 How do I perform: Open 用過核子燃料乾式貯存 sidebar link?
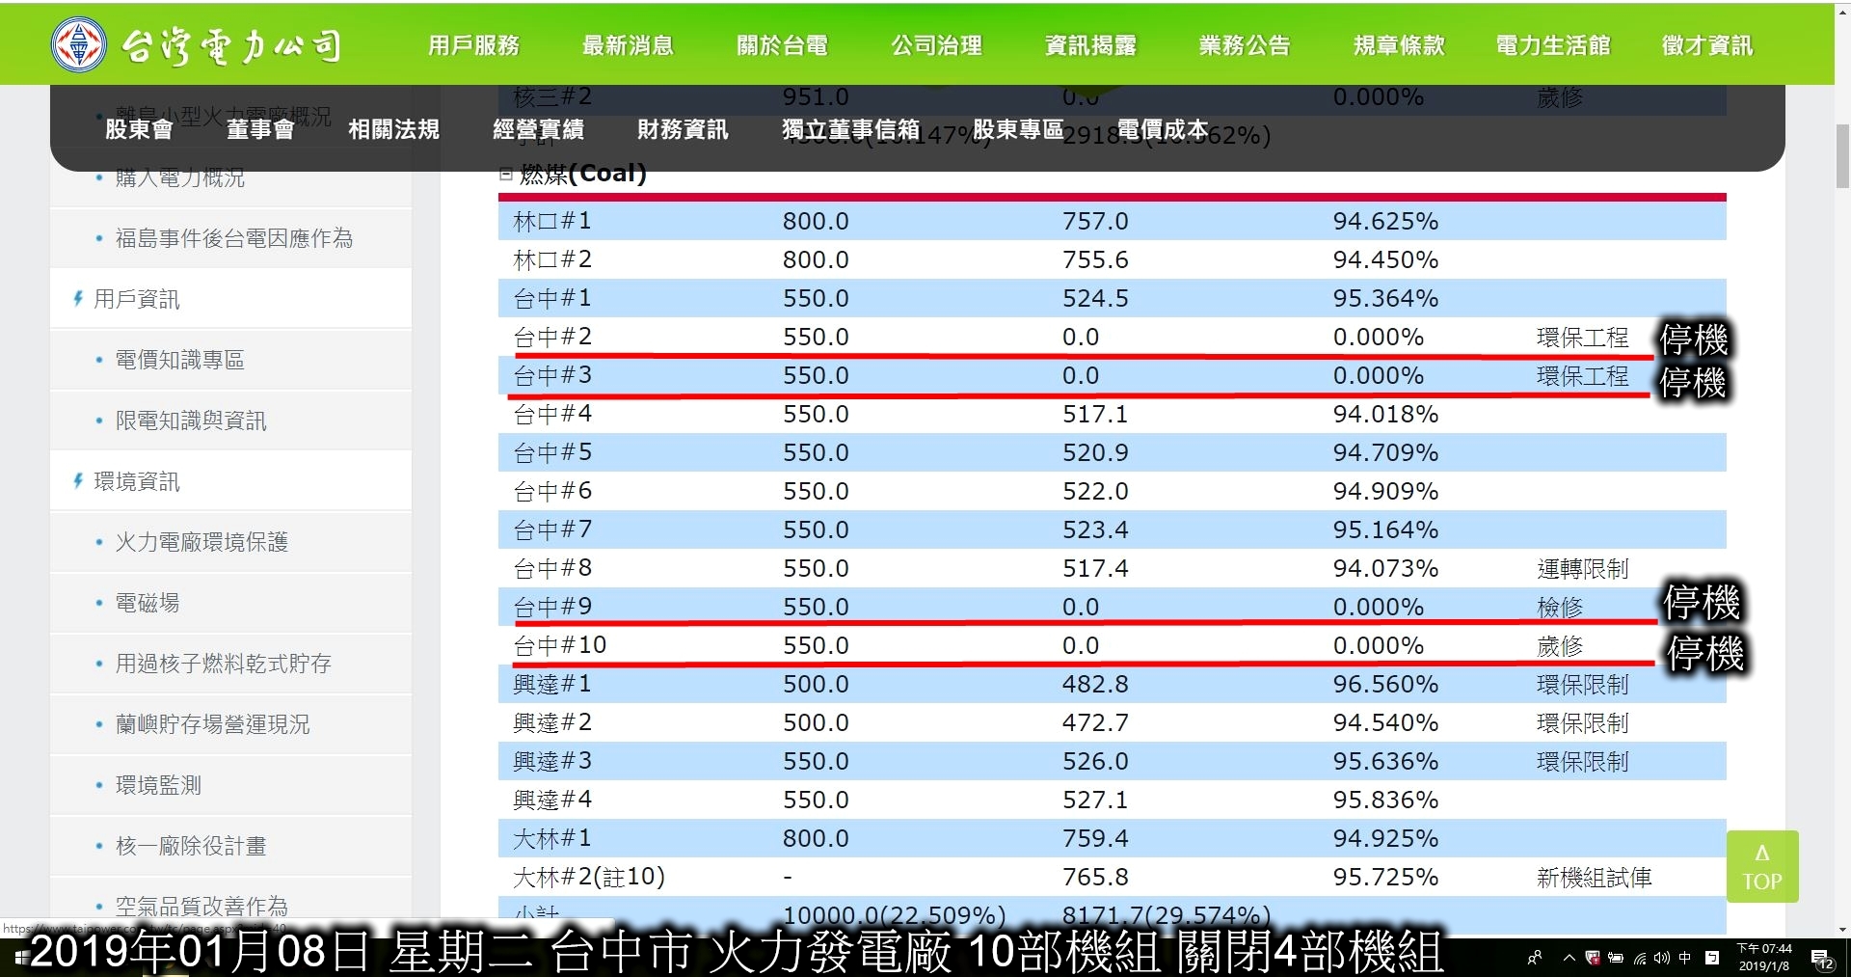pos(223,664)
